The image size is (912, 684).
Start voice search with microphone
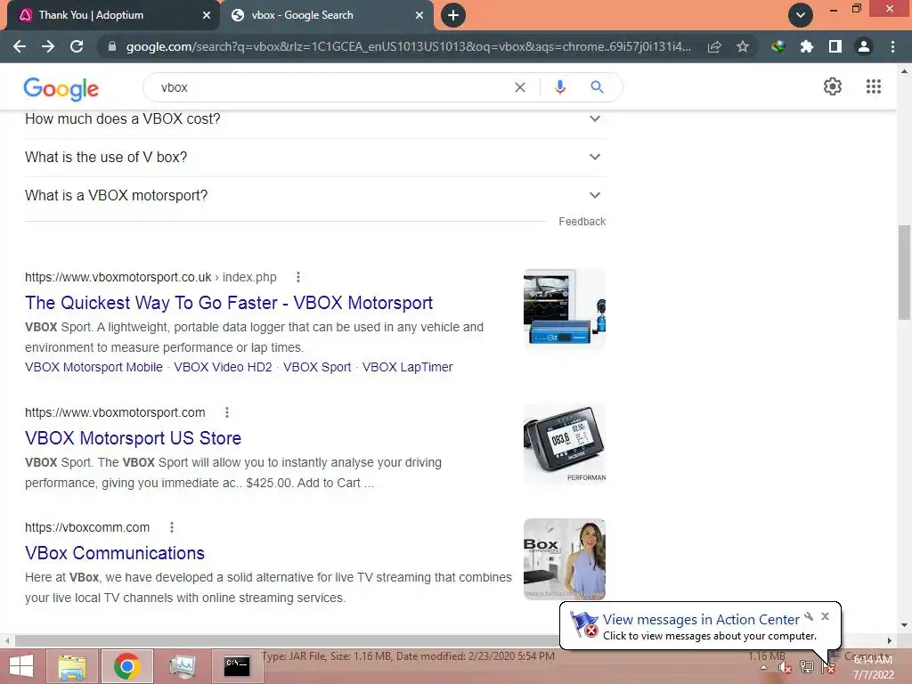[x=560, y=87]
